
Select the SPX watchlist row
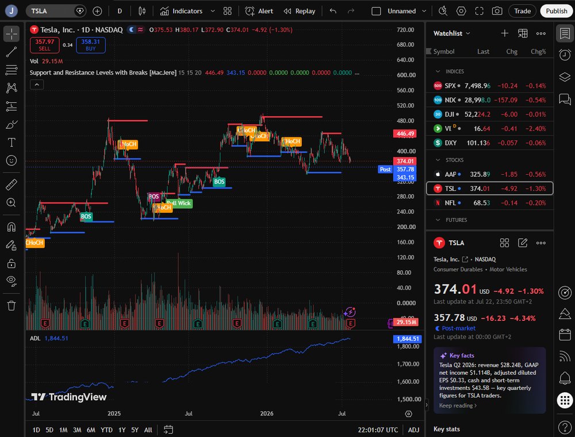489,86
